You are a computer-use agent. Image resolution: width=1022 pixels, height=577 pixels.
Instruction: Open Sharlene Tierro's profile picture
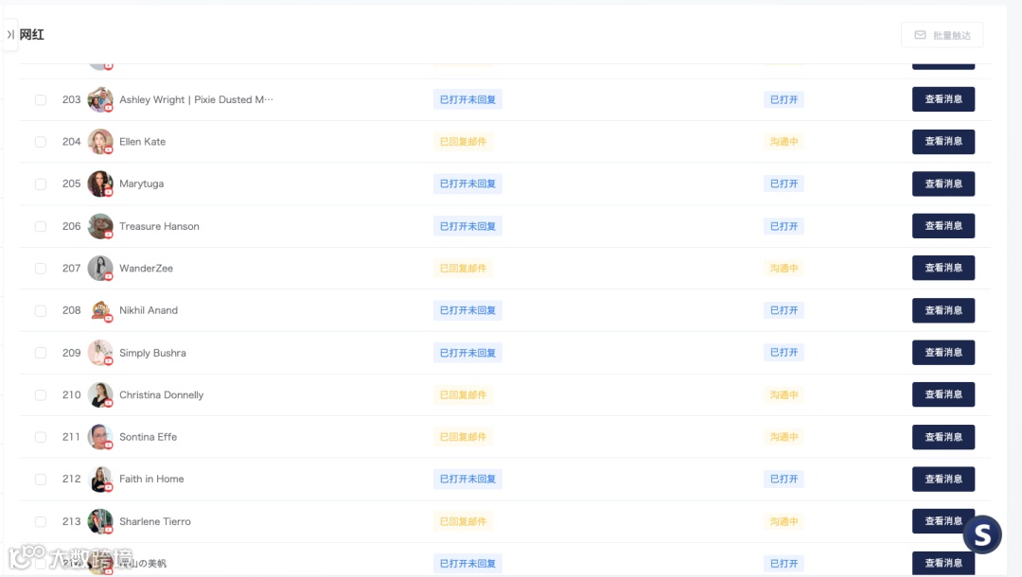(x=100, y=521)
